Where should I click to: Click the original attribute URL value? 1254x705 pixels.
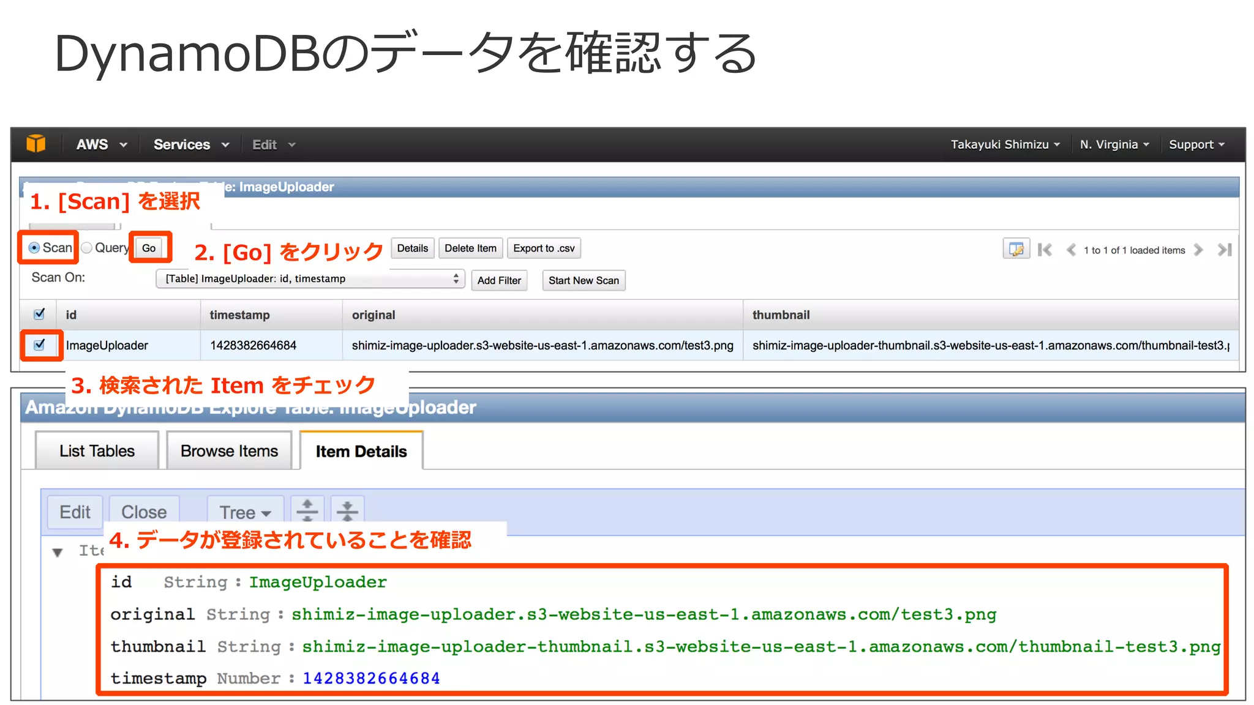pos(644,614)
